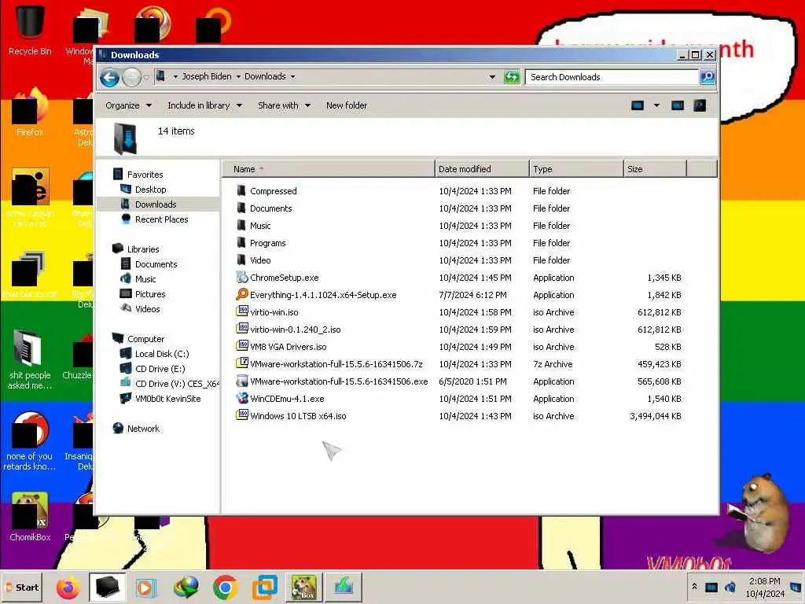Select the Video folder in file list
The height and width of the screenshot is (604, 805).
pos(260,260)
